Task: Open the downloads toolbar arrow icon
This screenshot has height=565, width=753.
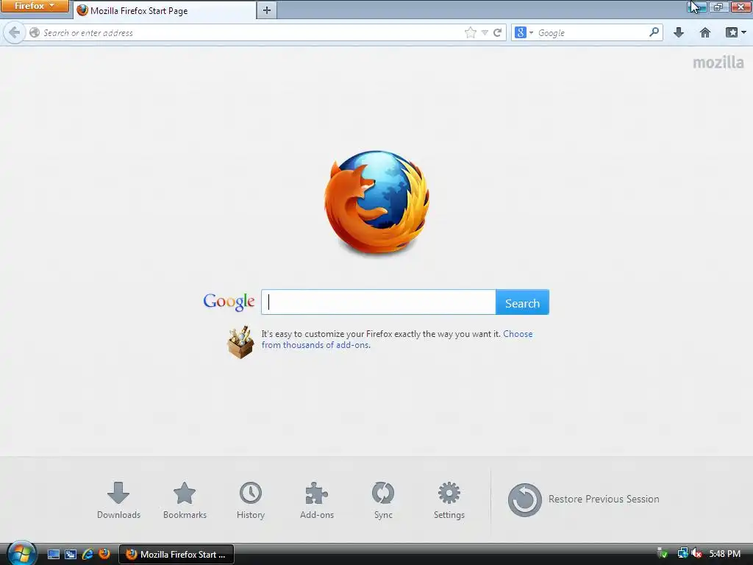Action: pyautogui.click(x=679, y=32)
